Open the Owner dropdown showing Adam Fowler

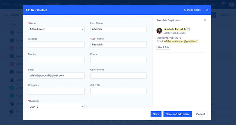point(56,29)
